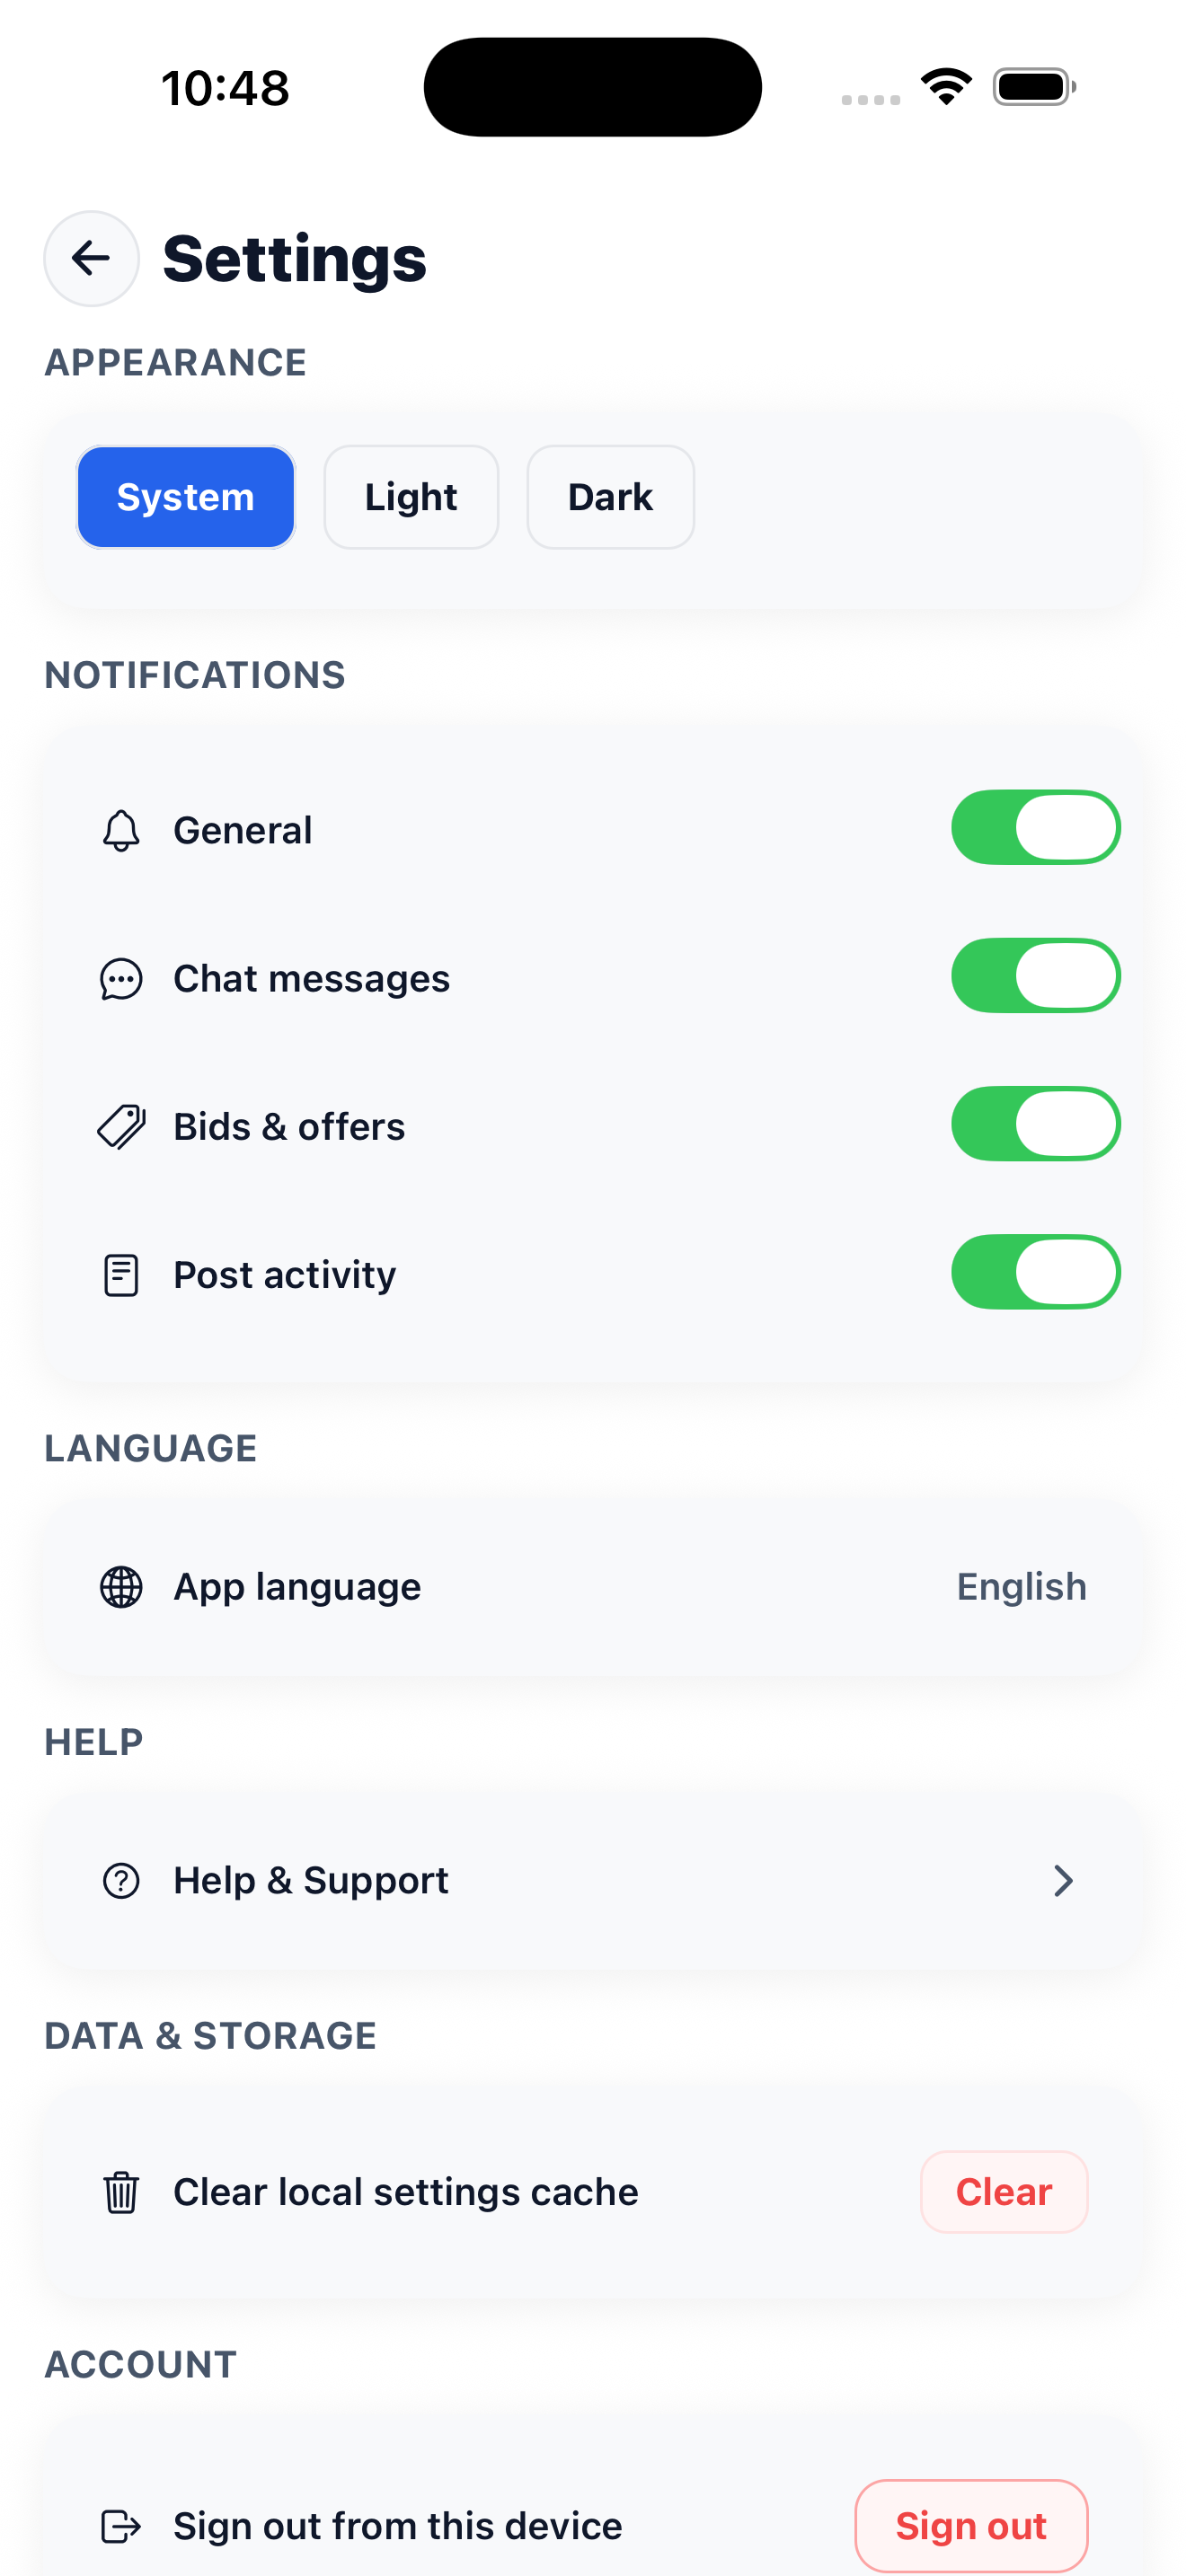The height and width of the screenshot is (2576, 1186).
Task: Click the chat bubble icon
Action: point(121,979)
